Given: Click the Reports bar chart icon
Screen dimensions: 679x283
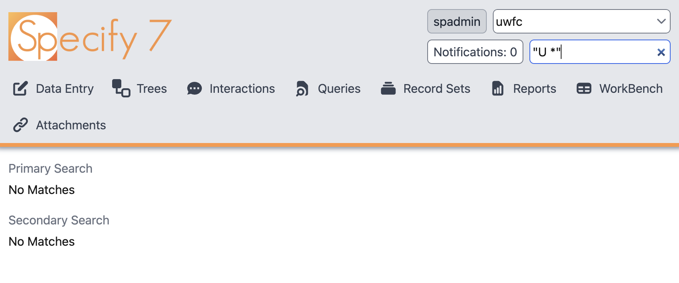Looking at the screenshot, I should (497, 88).
